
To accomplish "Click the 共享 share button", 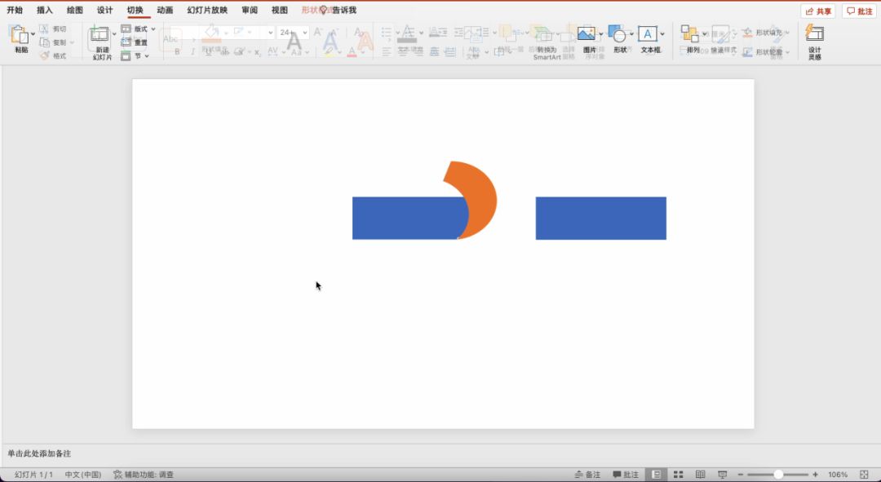I will (818, 11).
